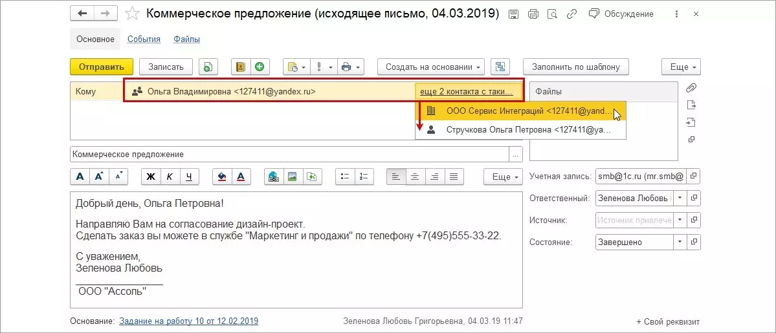The height and width of the screenshot is (333, 776).
Task: Expand the Состояние Завершено dropdown arrow
Action: 680,242
